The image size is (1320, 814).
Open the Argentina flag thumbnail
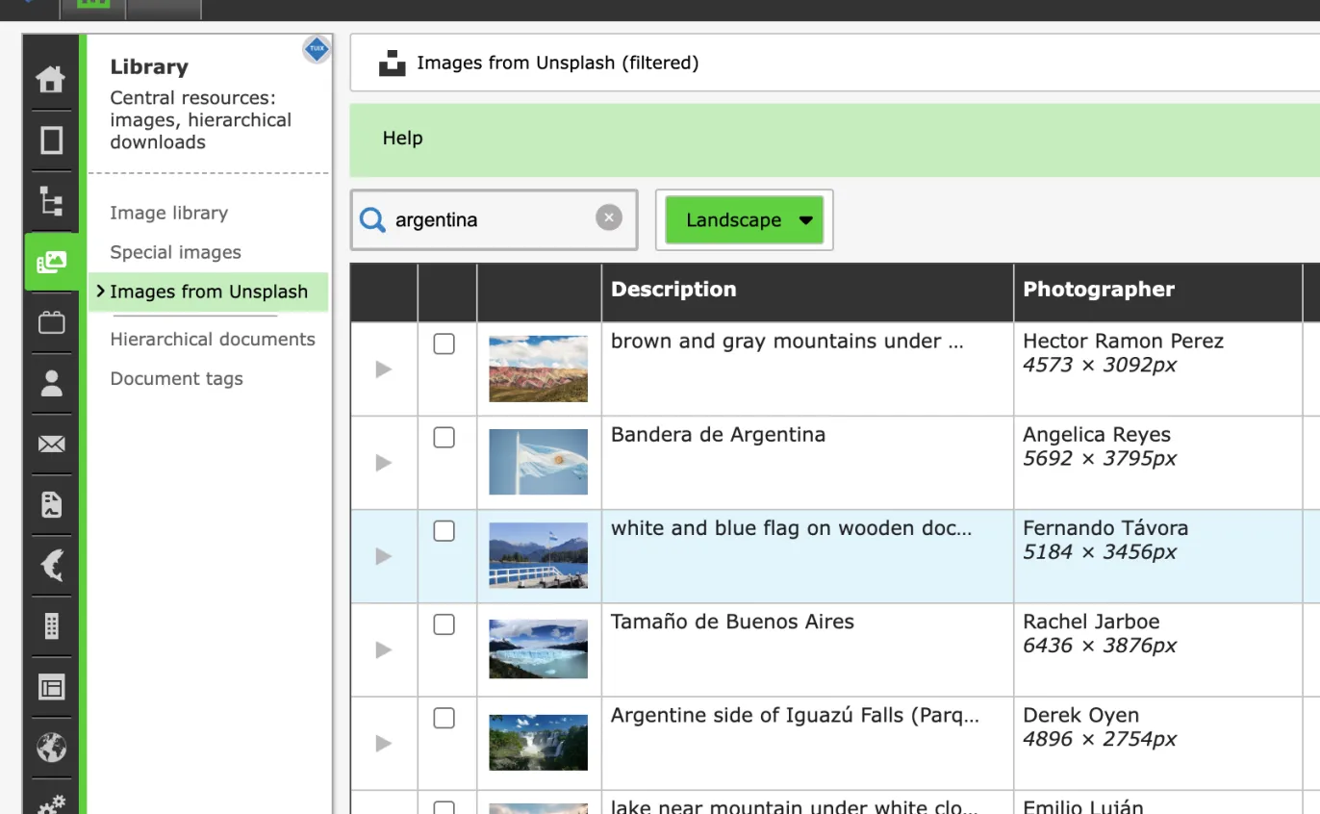pos(538,462)
